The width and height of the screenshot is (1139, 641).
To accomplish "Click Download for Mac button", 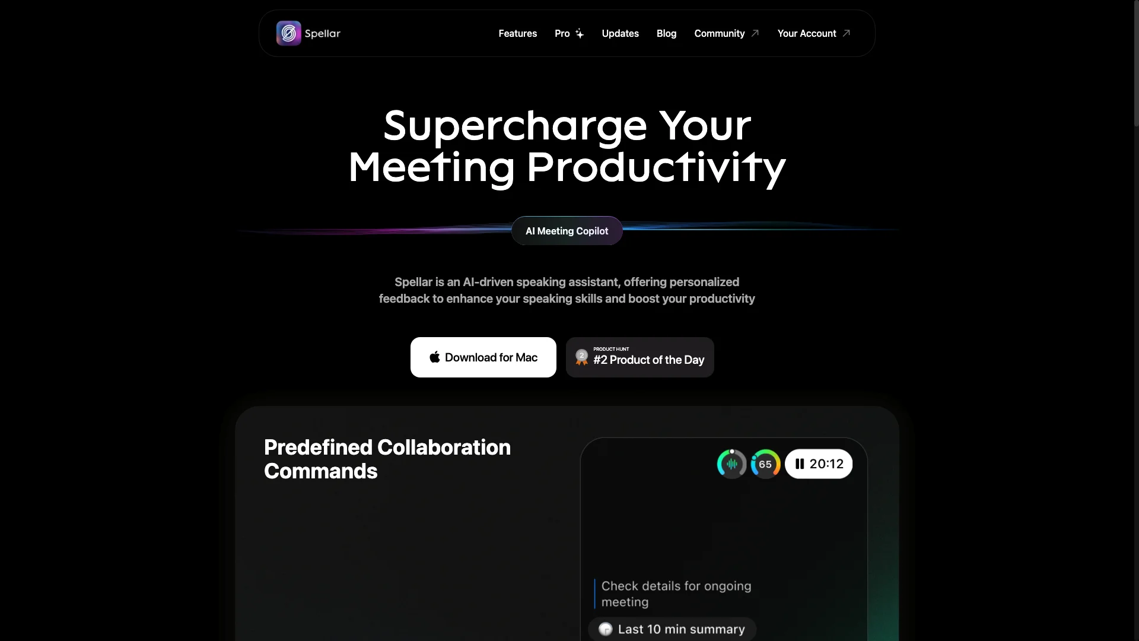I will coord(483,357).
